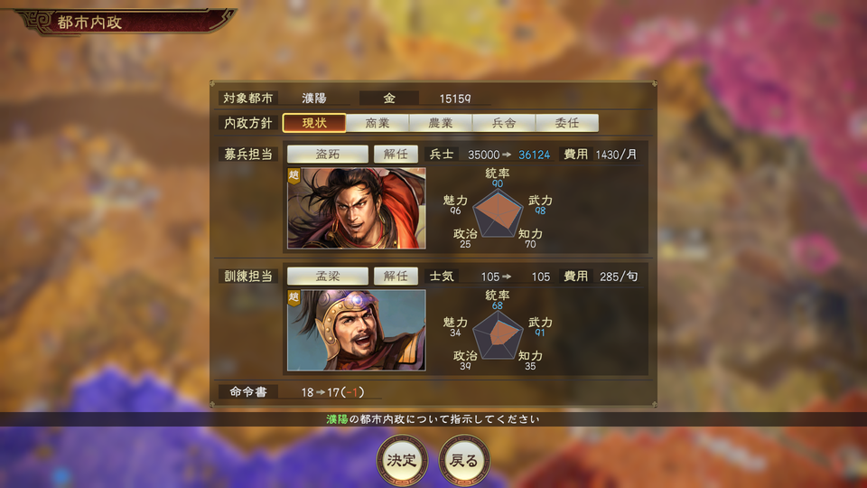This screenshot has height=488, width=867.
Task: Choose the 兵舎 policy tab
Action: coord(504,123)
